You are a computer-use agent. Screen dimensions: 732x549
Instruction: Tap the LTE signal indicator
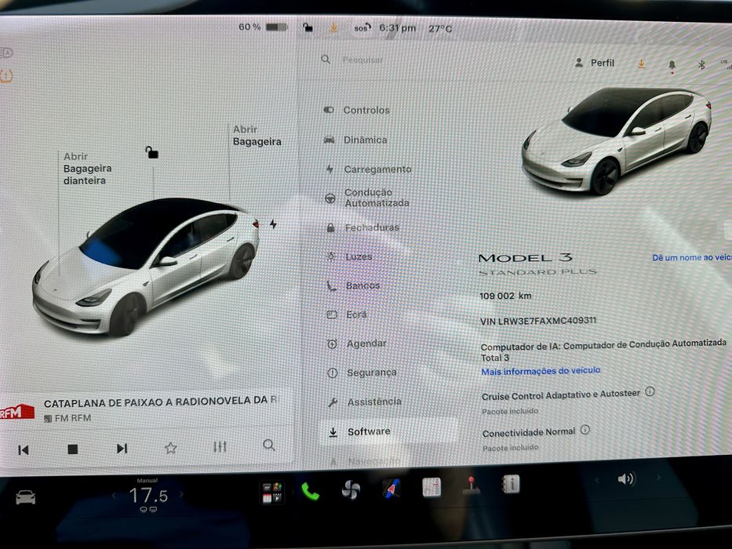[726, 64]
